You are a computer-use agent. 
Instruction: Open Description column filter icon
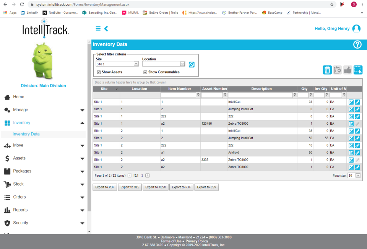(x=295, y=95)
